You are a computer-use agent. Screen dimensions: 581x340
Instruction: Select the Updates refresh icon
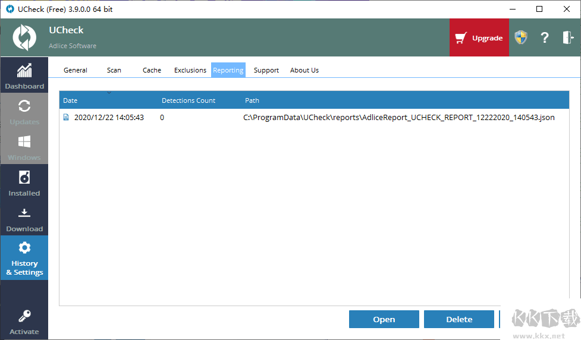point(24,106)
